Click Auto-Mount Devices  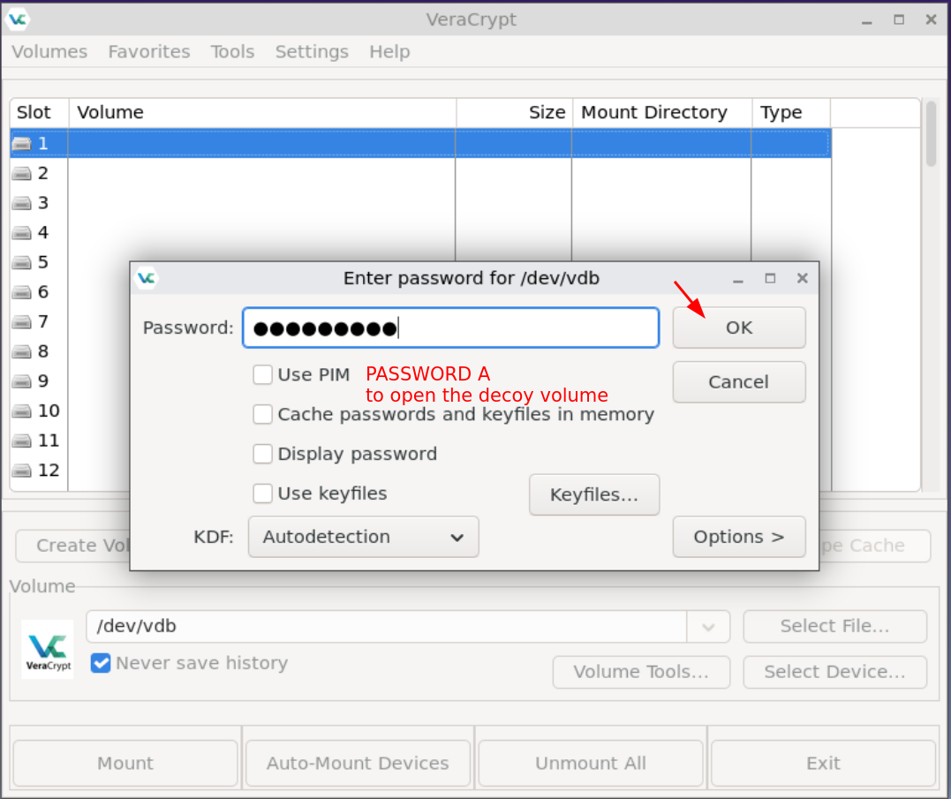[x=358, y=763]
